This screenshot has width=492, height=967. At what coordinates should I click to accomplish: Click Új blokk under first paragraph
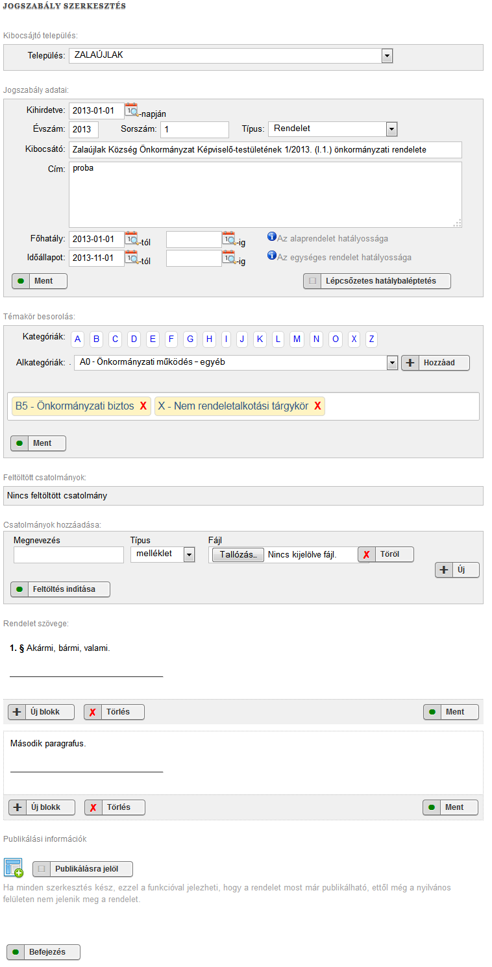[x=41, y=712]
